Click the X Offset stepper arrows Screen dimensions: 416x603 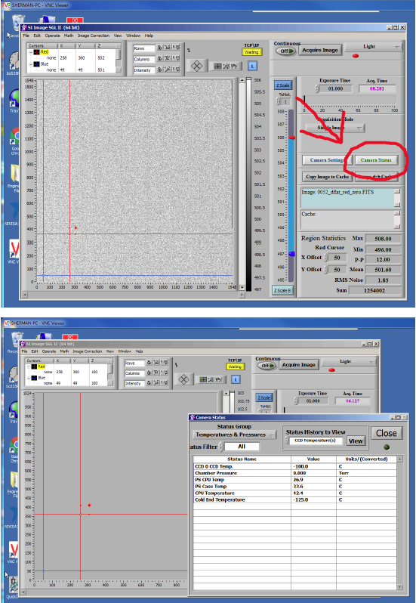[x=325, y=258]
